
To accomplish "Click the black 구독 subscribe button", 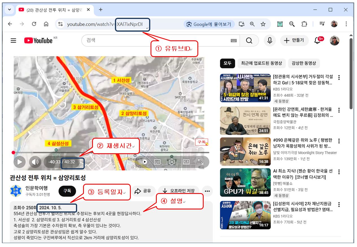I will (67, 191).
